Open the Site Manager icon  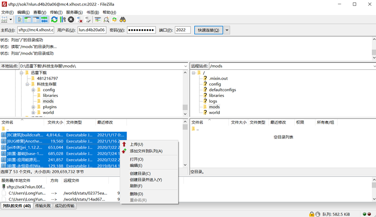[x=4, y=19]
